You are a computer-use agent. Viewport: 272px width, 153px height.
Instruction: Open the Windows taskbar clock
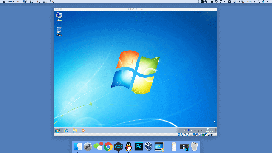(209, 130)
